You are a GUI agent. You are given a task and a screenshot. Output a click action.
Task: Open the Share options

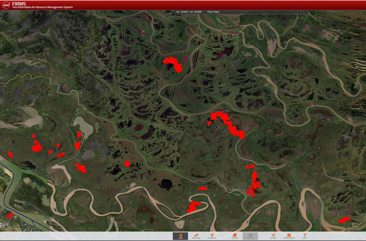[x=273, y=236]
